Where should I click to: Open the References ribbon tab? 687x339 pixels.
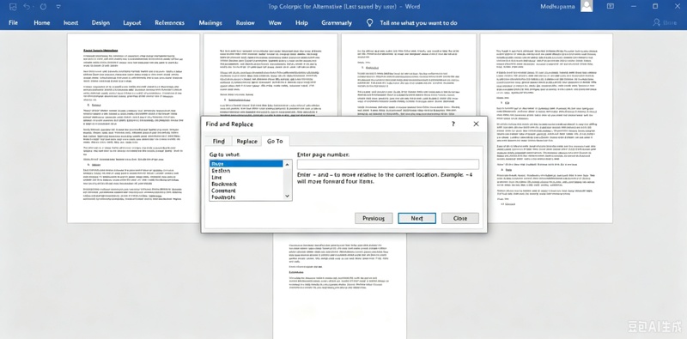pos(169,23)
